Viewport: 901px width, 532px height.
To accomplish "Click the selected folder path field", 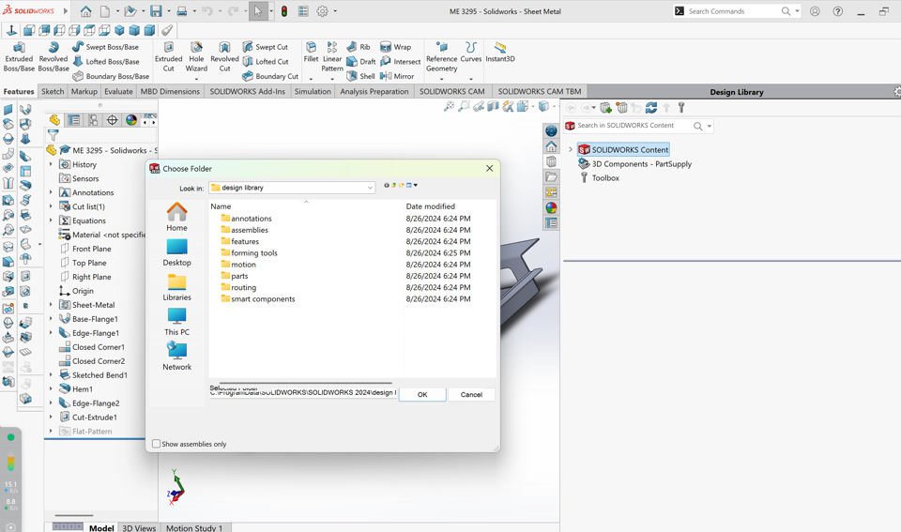I will click(303, 393).
